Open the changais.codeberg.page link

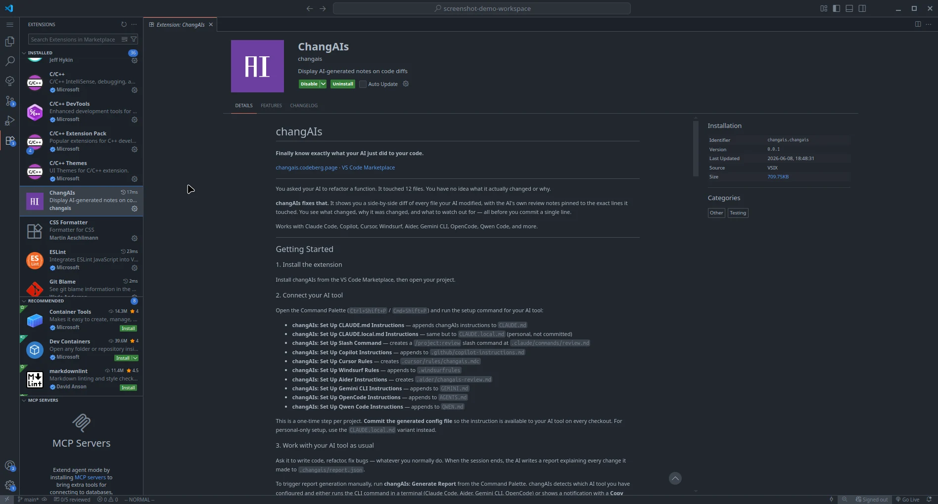(306, 168)
